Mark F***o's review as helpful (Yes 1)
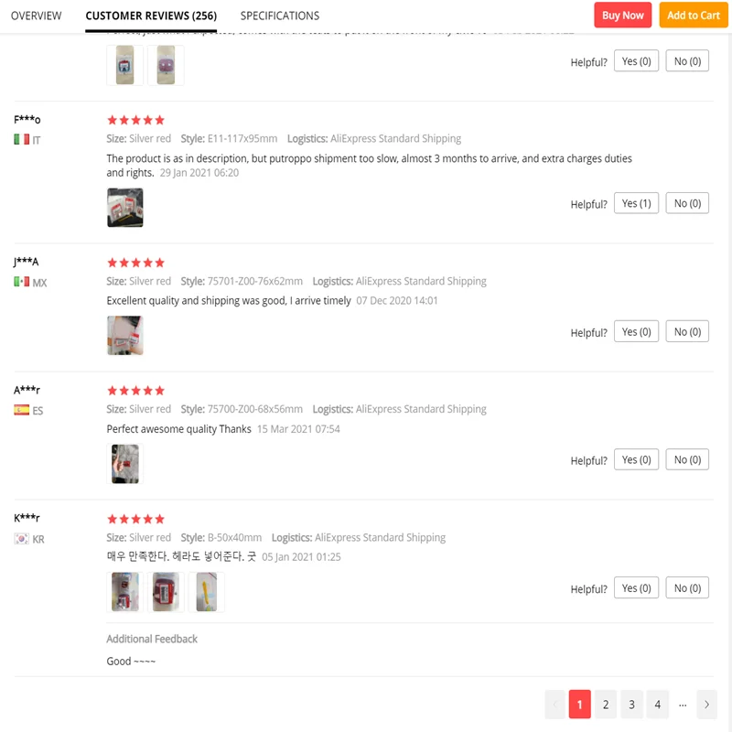 (636, 203)
